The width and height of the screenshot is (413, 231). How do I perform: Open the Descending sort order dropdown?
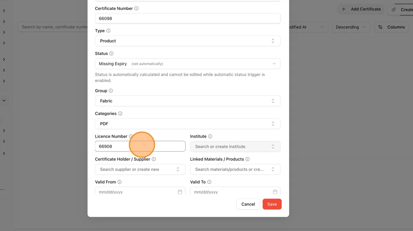click(x=351, y=27)
